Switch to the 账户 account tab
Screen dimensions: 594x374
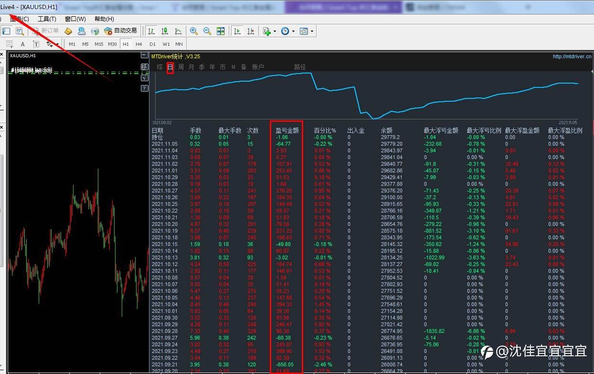coord(258,67)
